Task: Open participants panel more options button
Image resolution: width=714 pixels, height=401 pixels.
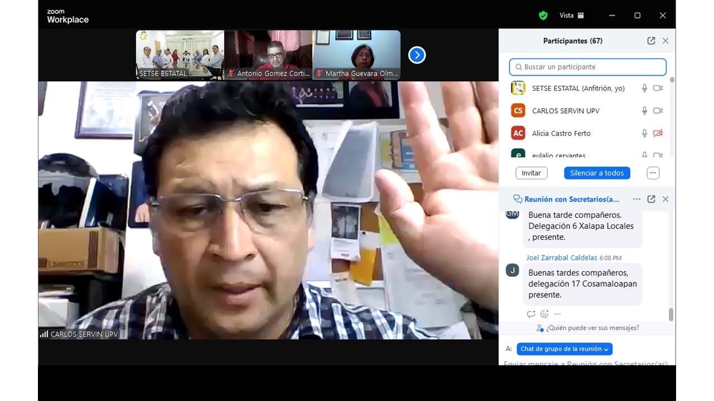Action: coord(653,173)
